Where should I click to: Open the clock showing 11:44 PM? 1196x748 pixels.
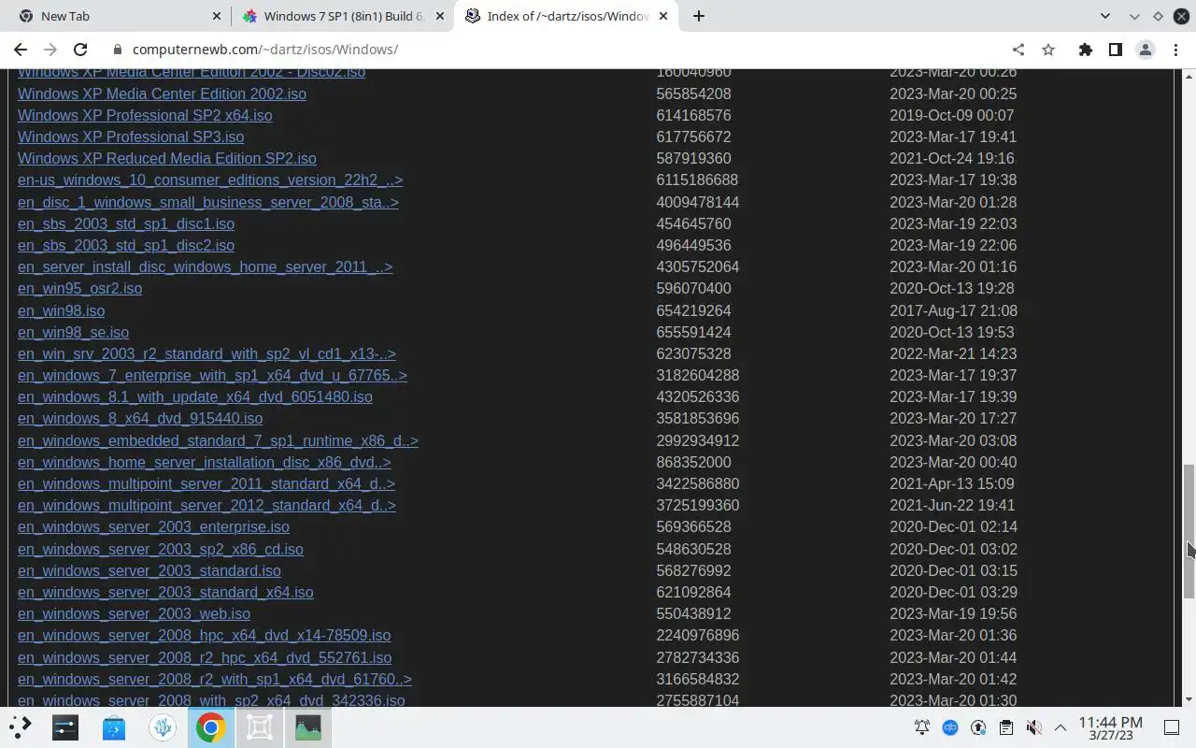pos(1110,727)
